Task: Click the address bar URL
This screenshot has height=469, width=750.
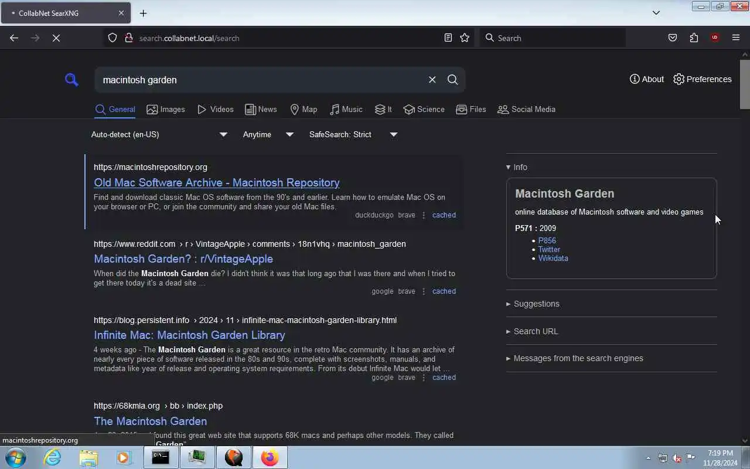Action: [x=189, y=38]
